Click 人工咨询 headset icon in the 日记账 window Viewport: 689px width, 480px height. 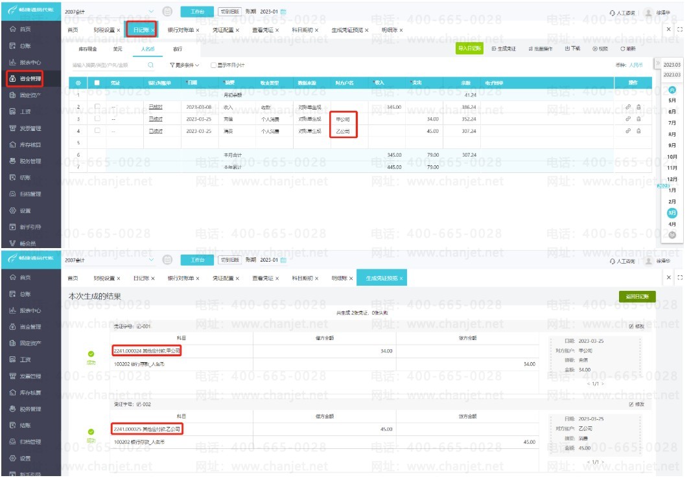click(612, 13)
